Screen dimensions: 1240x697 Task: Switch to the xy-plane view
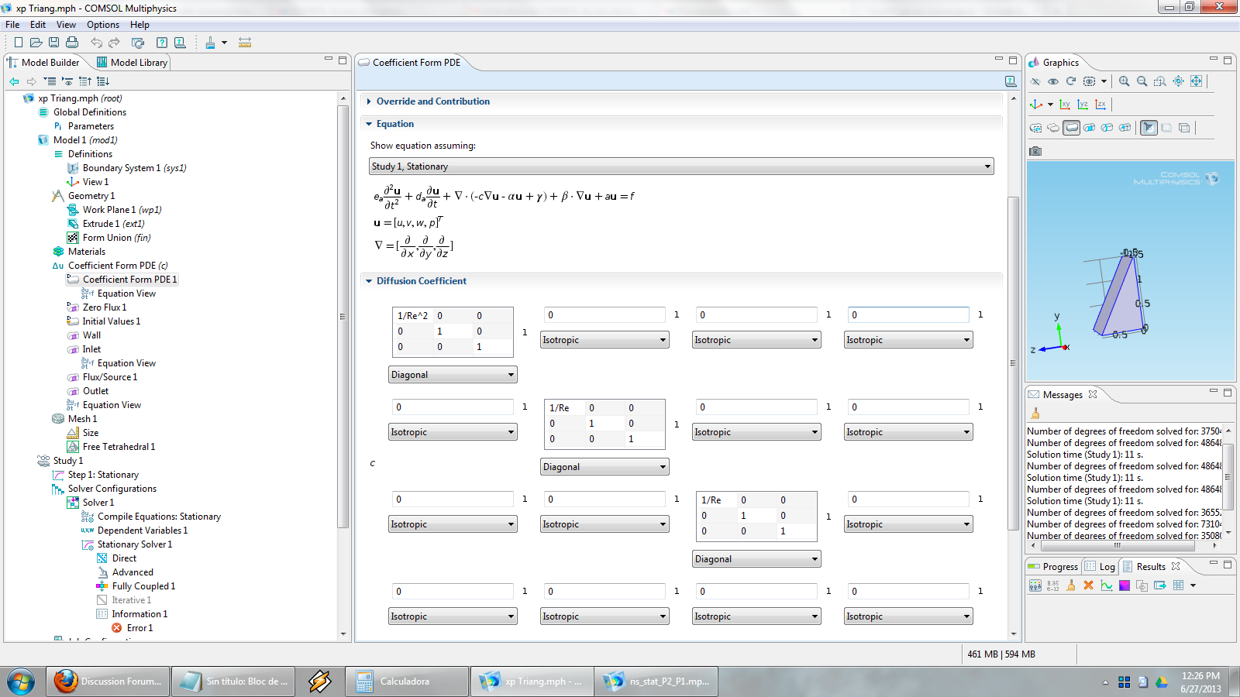[1065, 105]
